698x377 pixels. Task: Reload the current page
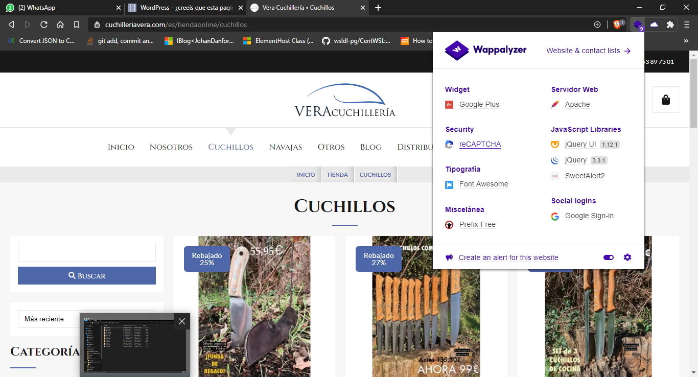[44, 25]
